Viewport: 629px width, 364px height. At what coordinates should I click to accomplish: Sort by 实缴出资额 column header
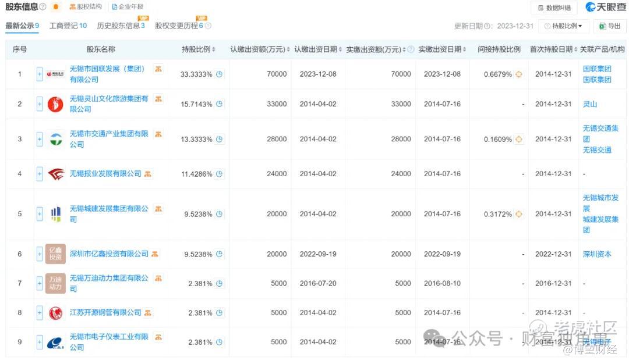coord(376,49)
